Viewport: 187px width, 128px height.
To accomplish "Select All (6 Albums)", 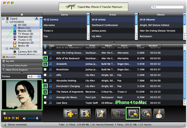I will 161,20.
